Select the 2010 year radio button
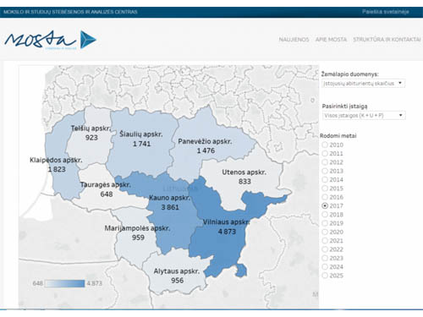 [325, 145]
